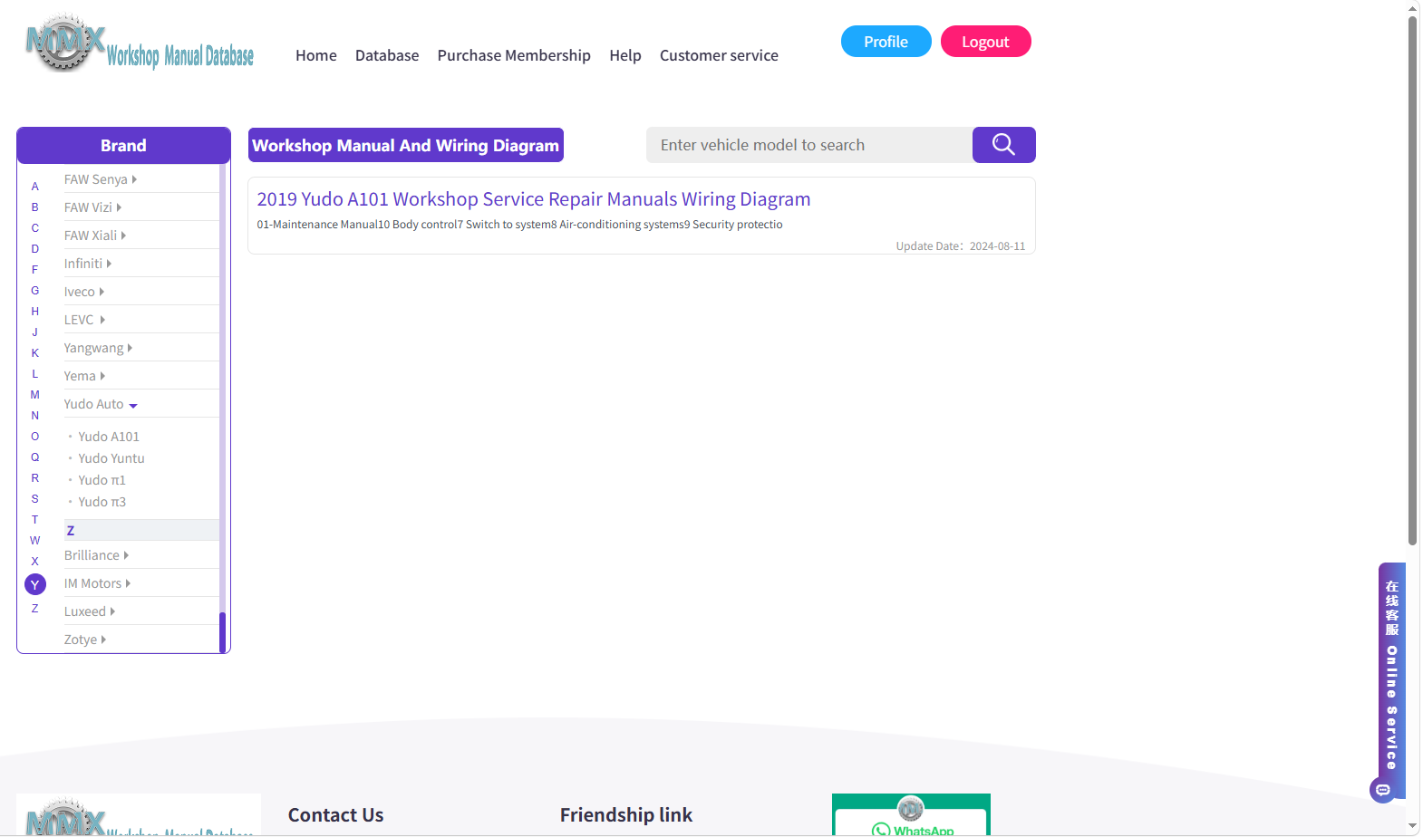Expand the Brilliance brand

coord(96,555)
